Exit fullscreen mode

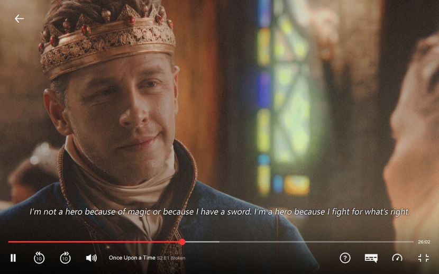coord(423,258)
